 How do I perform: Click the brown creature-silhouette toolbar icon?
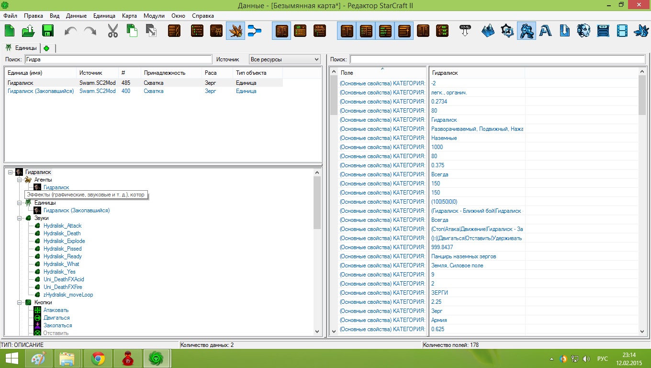point(216,31)
